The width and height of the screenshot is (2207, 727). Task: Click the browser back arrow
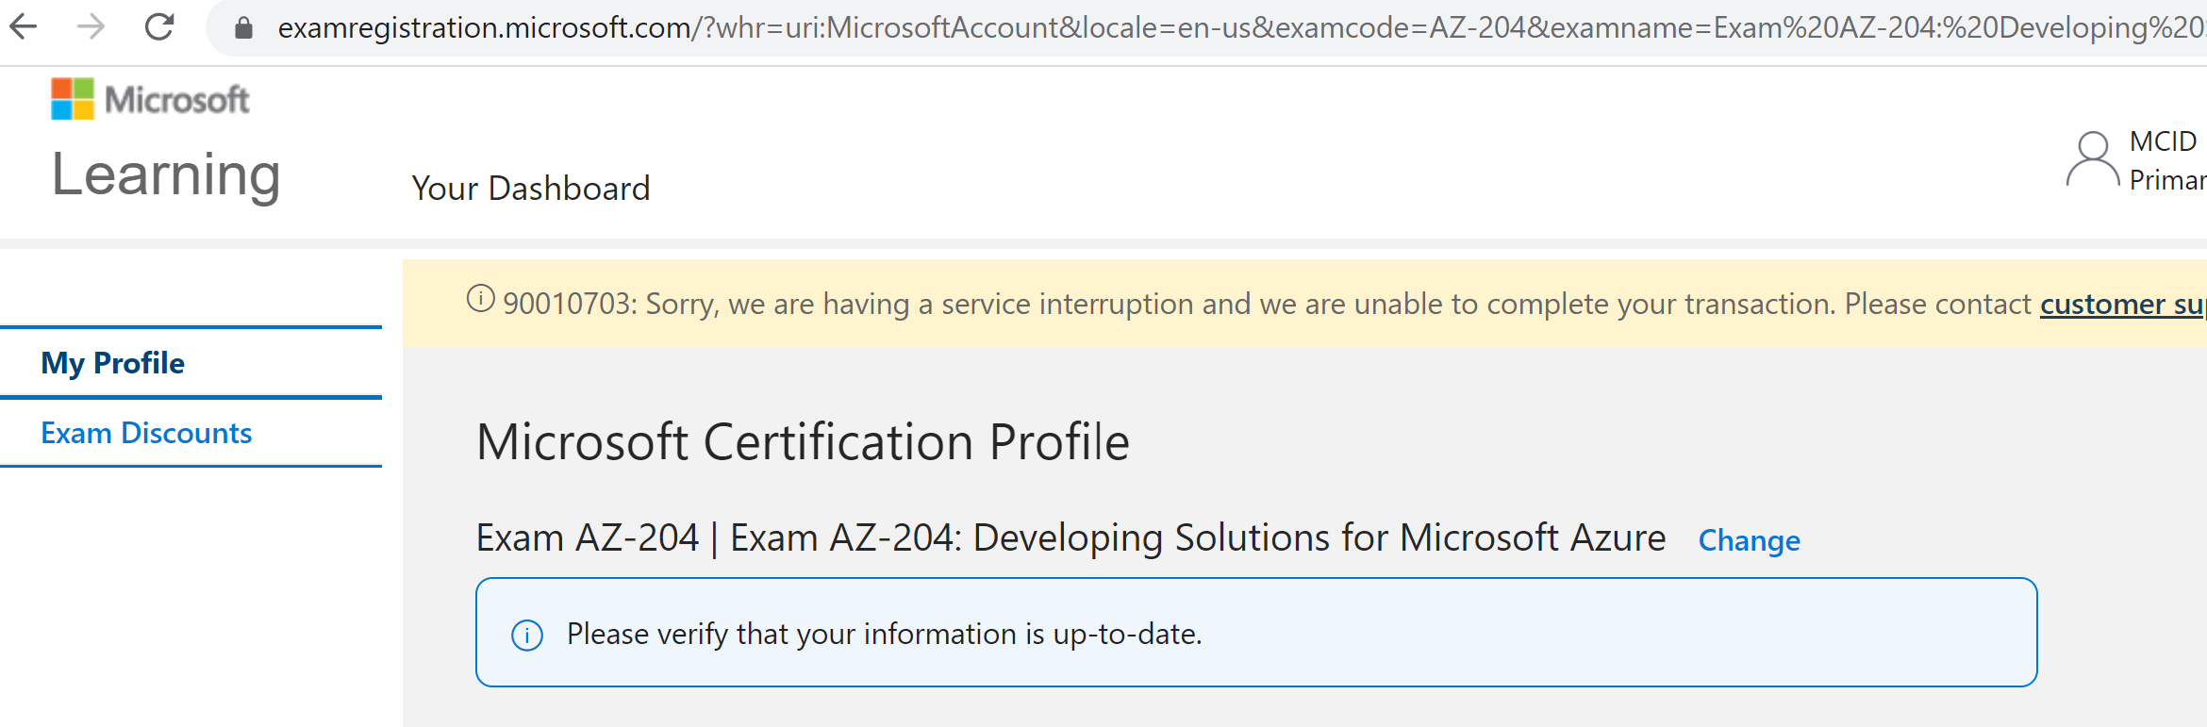pos(23,26)
